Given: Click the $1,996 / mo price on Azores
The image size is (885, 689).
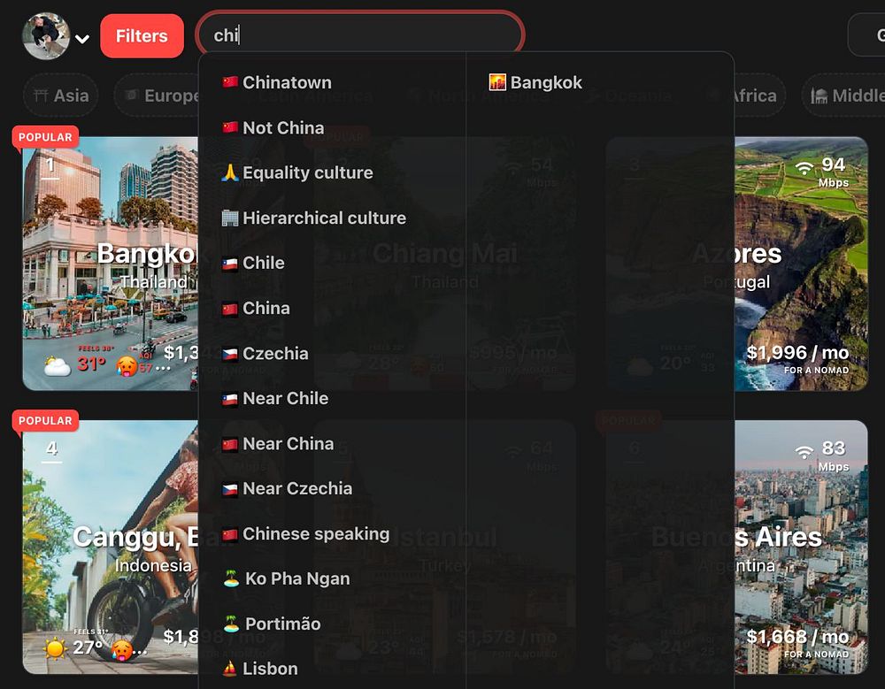Looking at the screenshot, I should click(x=797, y=353).
